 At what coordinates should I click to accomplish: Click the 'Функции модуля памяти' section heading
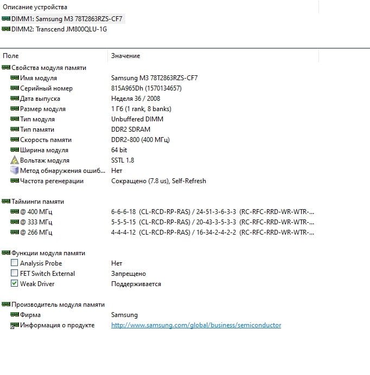point(48,253)
